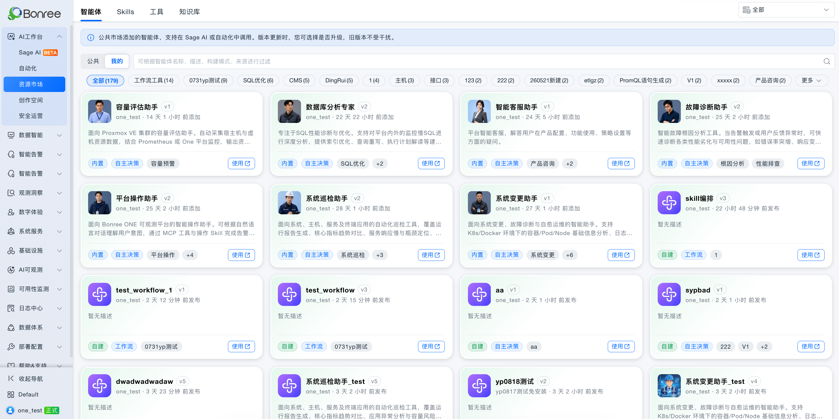Use the 容量评估助手 agent
This screenshot has height=419, width=839.
[241, 164]
